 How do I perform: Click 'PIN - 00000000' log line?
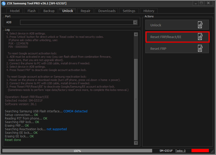[18, 47]
